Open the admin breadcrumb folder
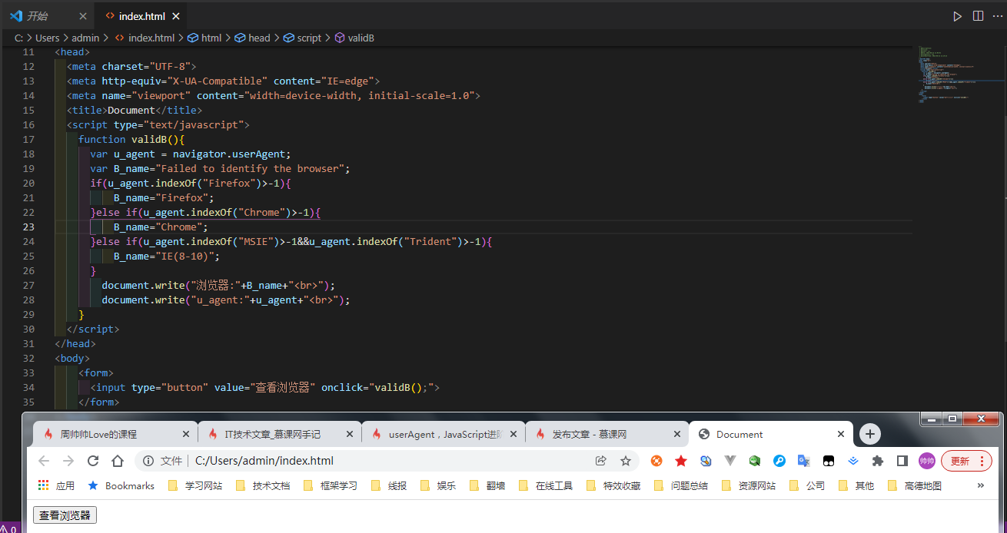 pyautogui.click(x=85, y=38)
